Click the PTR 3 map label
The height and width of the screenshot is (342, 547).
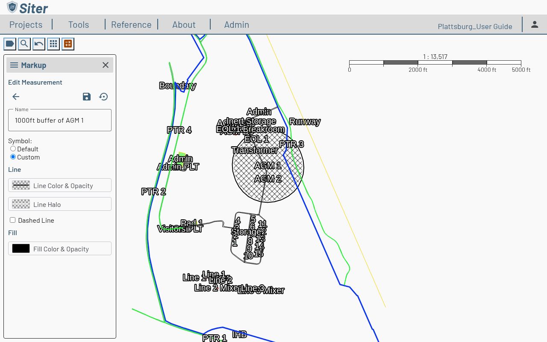pyautogui.click(x=291, y=144)
